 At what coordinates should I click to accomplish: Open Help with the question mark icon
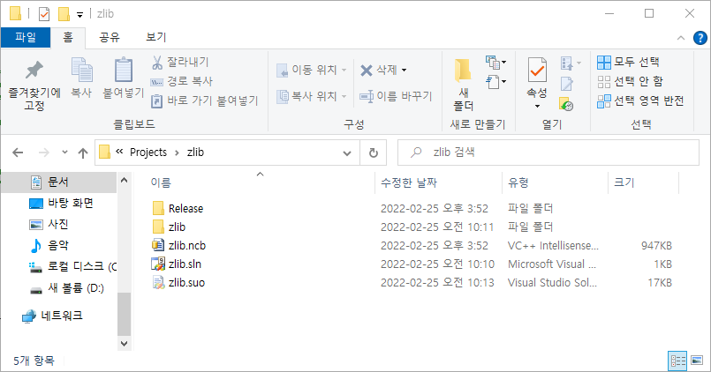point(700,38)
